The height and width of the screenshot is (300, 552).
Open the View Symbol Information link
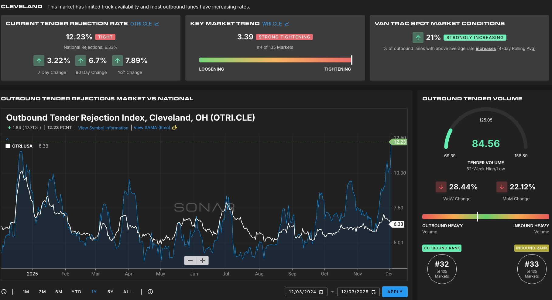103,128
